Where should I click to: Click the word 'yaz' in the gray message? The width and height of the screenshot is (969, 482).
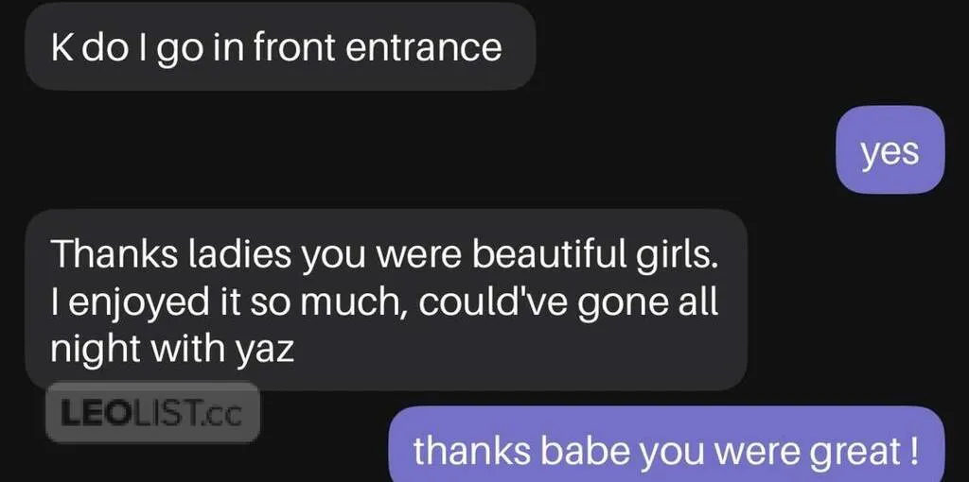(266, 352)
